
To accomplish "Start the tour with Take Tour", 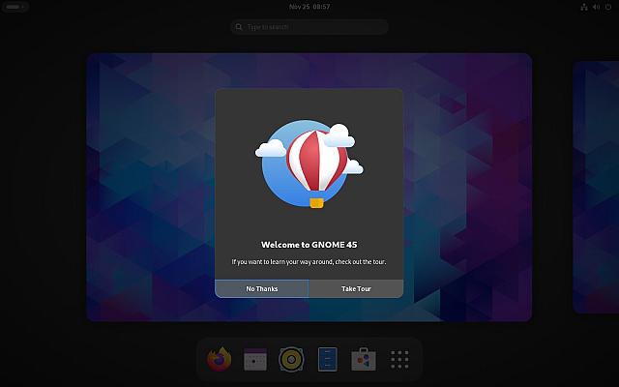I will (x=356, y=288).
